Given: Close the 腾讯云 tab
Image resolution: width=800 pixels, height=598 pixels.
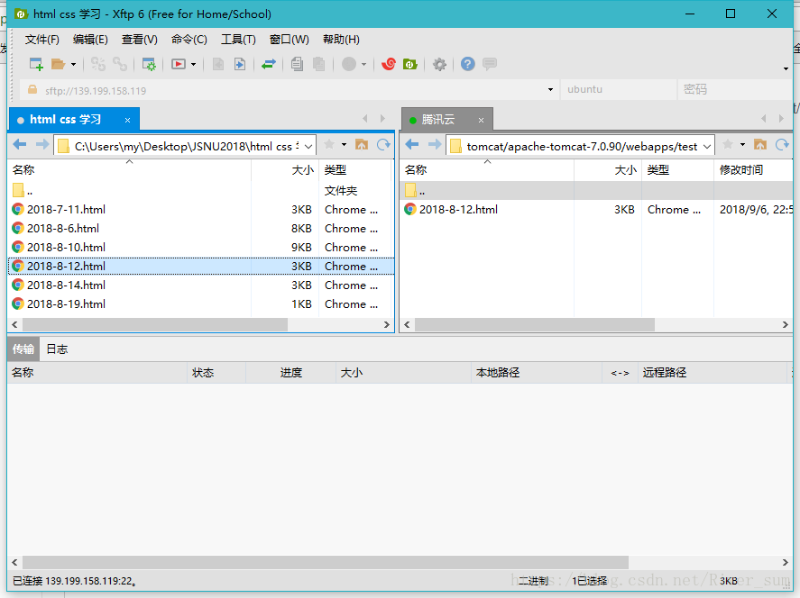Looking at the screenshot, I should (x=481, y=120).
